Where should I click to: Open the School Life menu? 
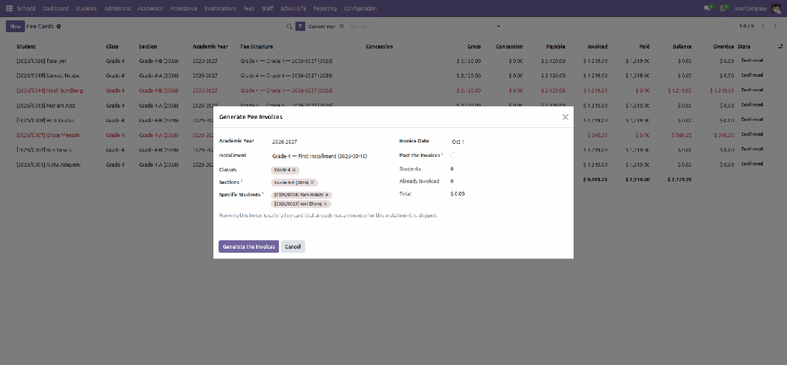pyautogui.click(x=293, y=9)
